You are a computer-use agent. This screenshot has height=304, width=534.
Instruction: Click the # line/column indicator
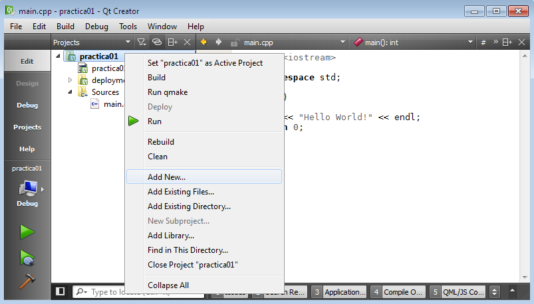[x=483, y=42]
